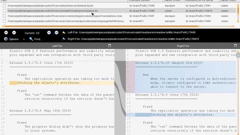Viewport: 240px width, 135px height.
Task: Click the file icon of default.build row
Action: coord(4,6)
